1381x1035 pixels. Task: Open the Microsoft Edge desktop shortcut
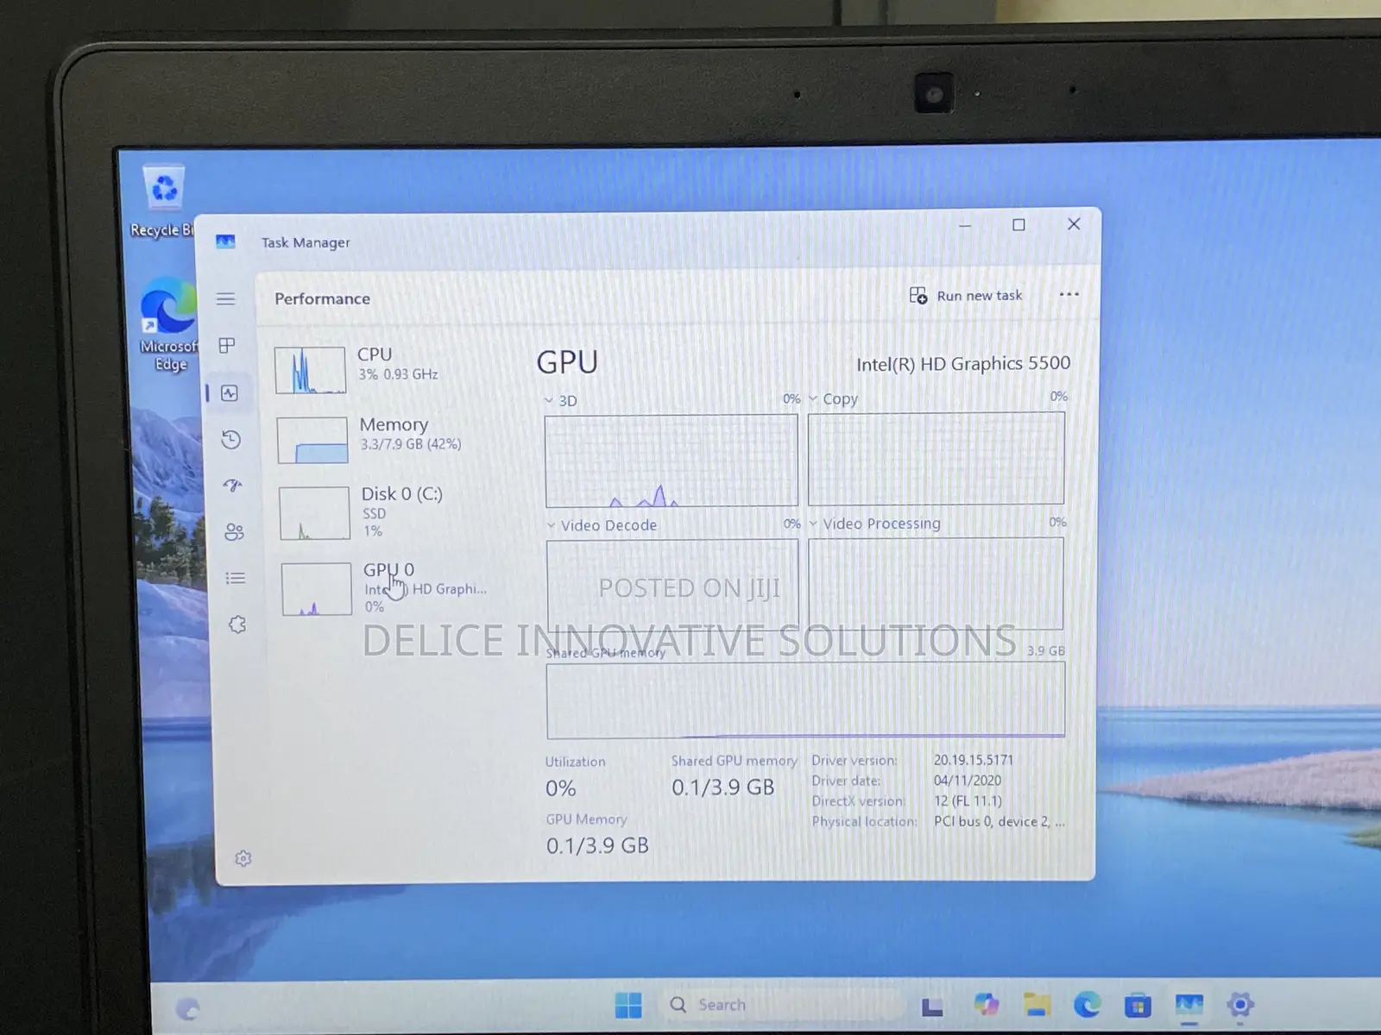169,324
